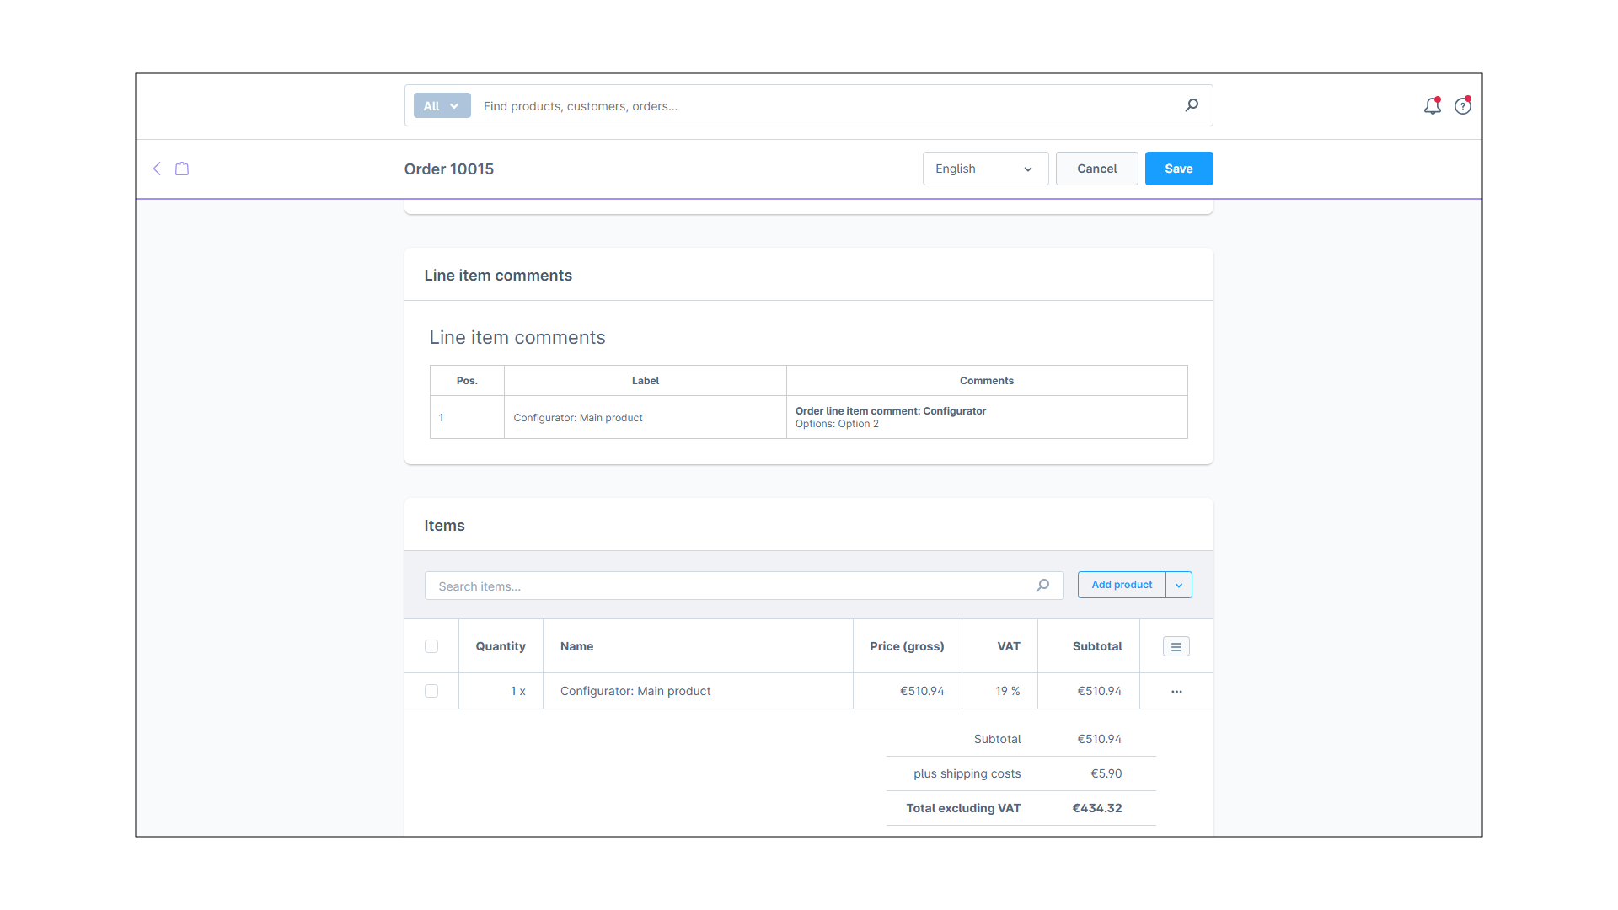Open the English language selector dropdown

981,168
